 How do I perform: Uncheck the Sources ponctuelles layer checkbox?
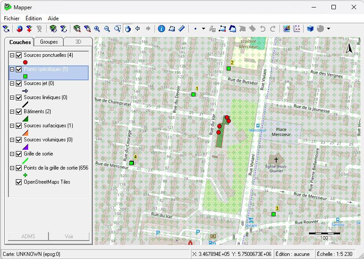(x=19, y=55)
